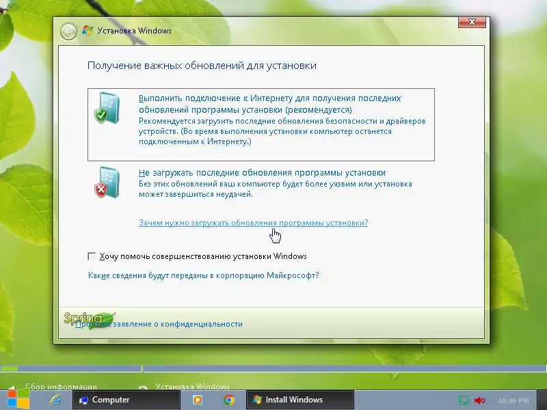Switch to the Computer taskbar window

click(126, 400)
